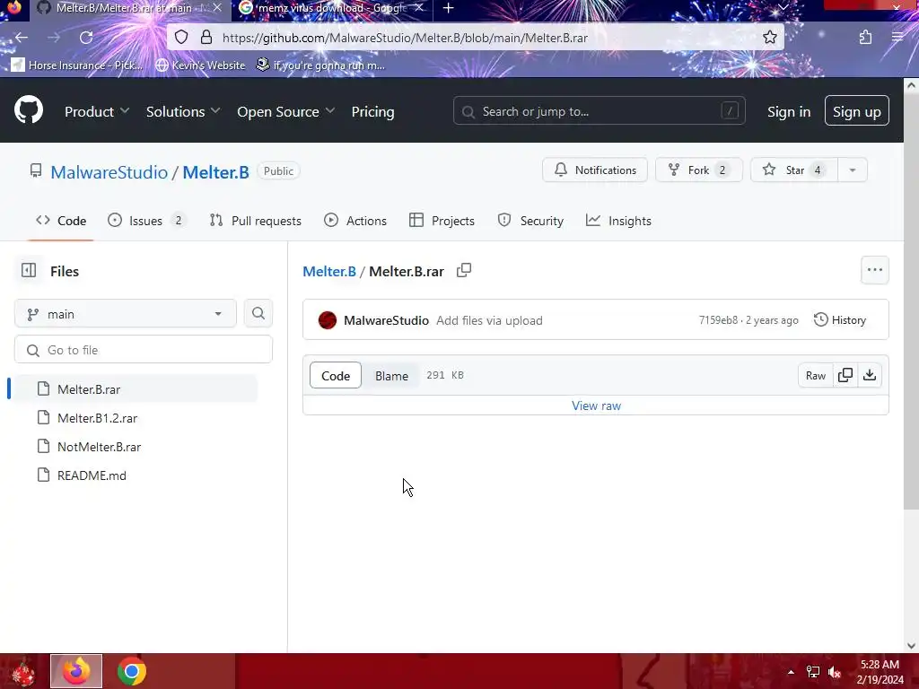Focus the Go to file field
Viewport: 919px width, 689px height.
pos(144,350)
